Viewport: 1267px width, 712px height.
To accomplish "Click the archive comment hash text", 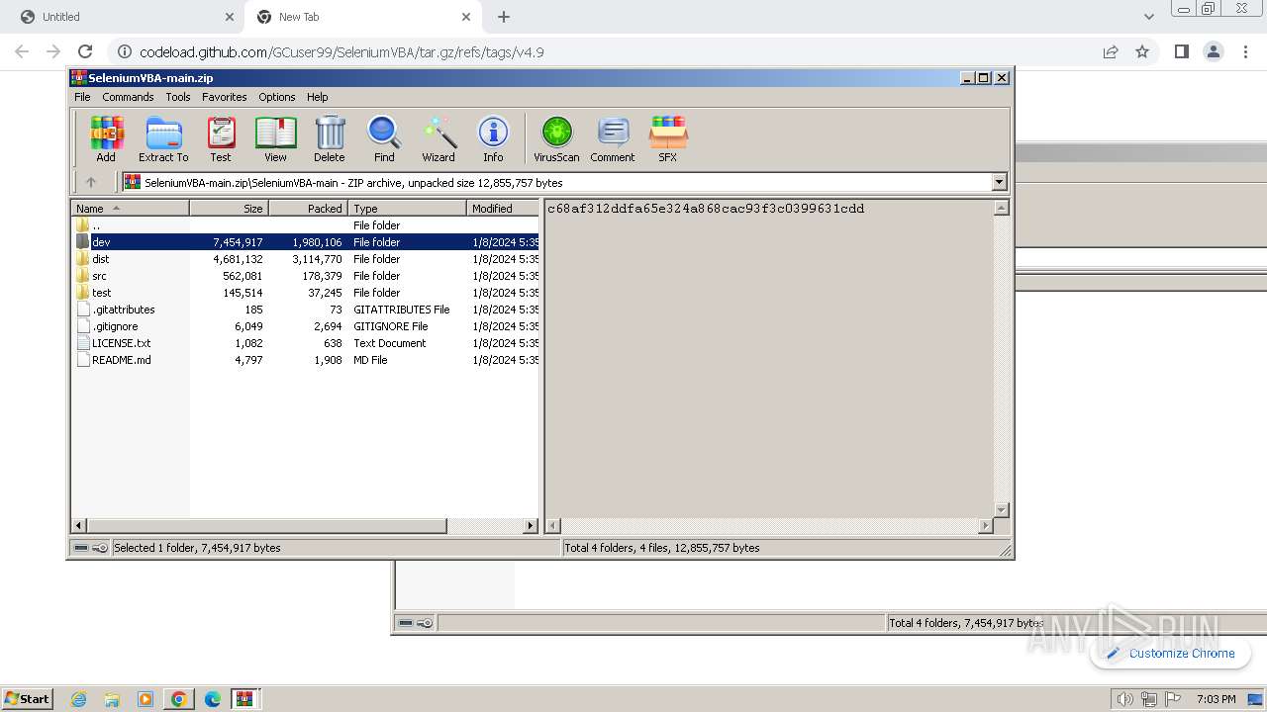I will [x=706, y=209].
